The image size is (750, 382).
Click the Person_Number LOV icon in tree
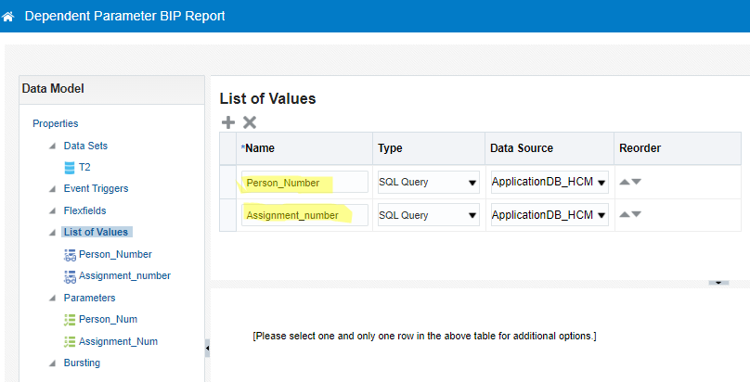[x=69, y=254]
